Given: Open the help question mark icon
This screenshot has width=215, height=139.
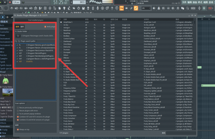Looking at the screenshot, I should tap(112, 8).
